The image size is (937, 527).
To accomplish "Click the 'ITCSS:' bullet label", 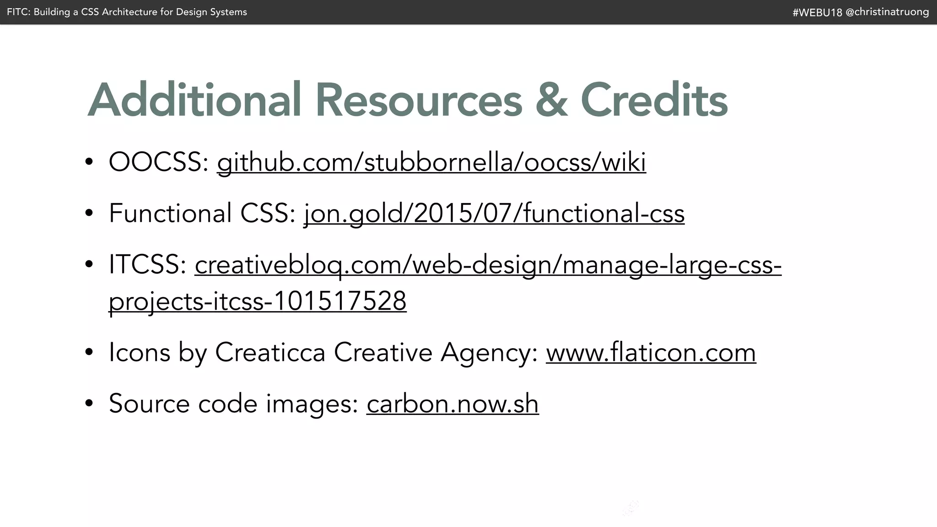I will 148,265.
